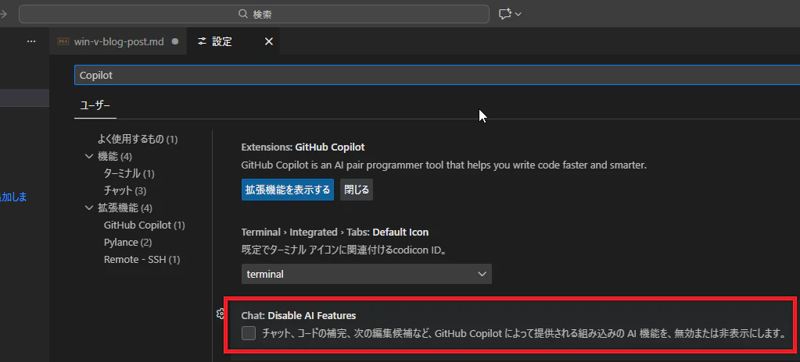The width and height of the screenshot is (800, 362).
Task: Click the Terminal › Integrated › Tabs: Default Icon title
Action: point(335,232)
